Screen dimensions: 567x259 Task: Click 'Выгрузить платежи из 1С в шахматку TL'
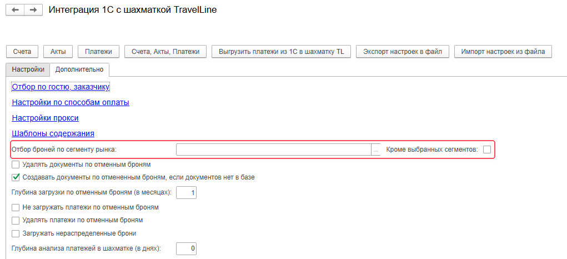(282, 52)
